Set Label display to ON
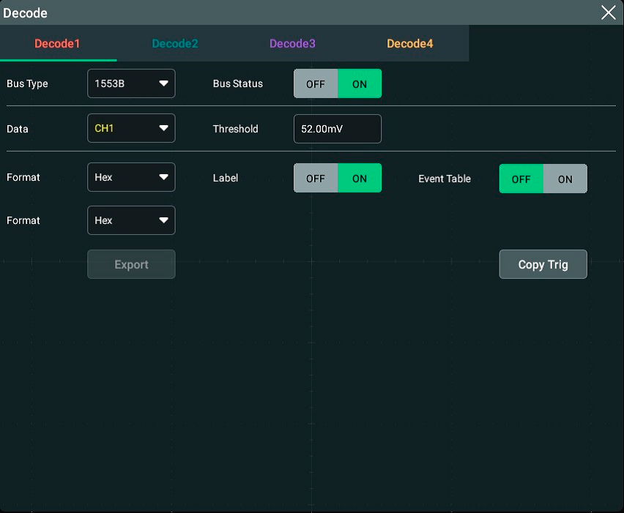The height and width of the screenshot is (513, 624). click(x=360, y=179)
